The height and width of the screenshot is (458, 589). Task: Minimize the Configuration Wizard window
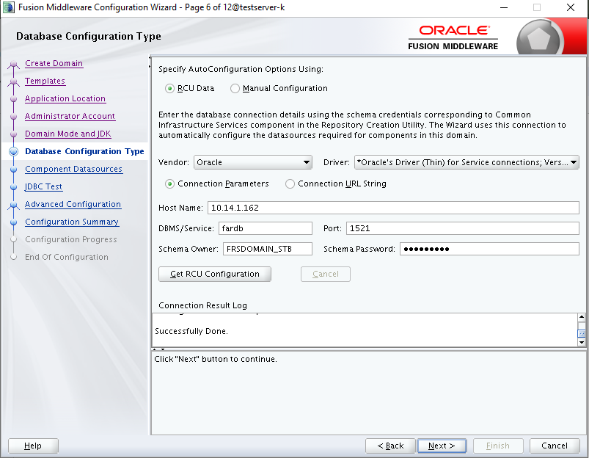(504, 7)
